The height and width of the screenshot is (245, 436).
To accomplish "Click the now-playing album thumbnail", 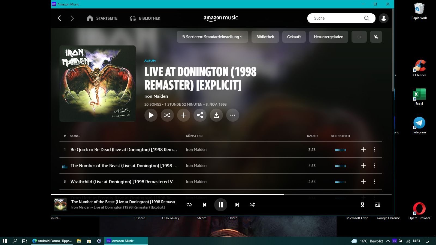I will 60,205.
